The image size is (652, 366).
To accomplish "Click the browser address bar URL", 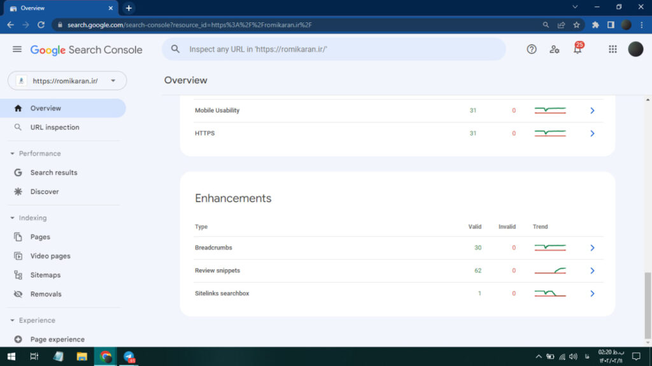I will [x=190, y=25].
